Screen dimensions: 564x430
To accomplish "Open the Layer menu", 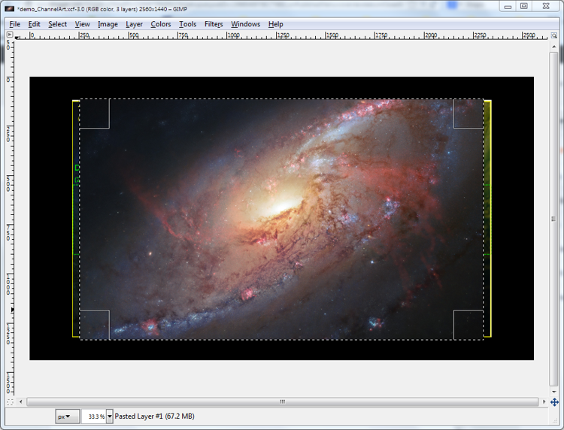I will coord(134,24).
